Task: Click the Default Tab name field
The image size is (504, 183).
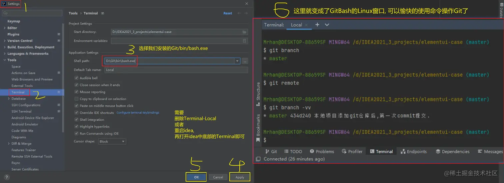Action: pyautogui.click(x=176, y=70)
